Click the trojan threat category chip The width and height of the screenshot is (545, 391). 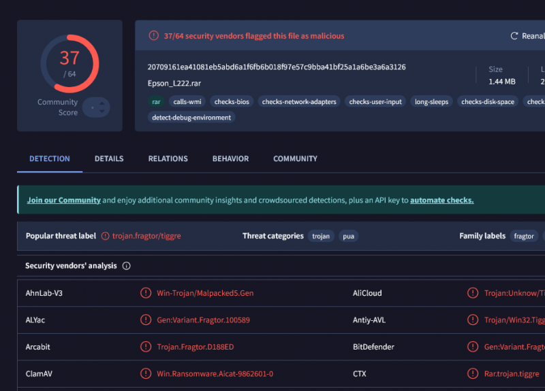pos(320,236)
